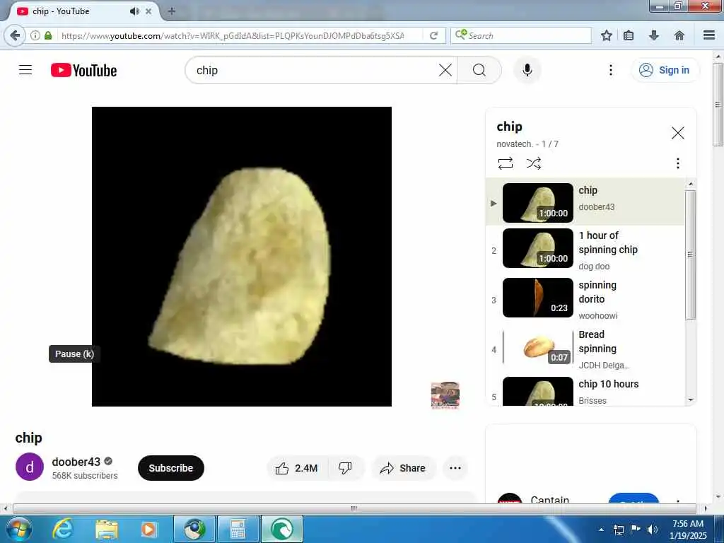
Task: Switch to Calculator on taskbar
Action: coord(238,529)
